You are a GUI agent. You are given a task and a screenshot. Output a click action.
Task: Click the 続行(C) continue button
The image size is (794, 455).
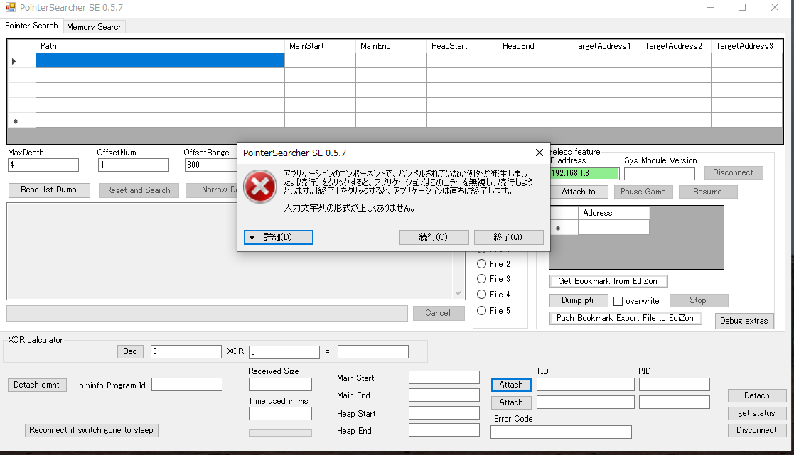pos(434,237)
